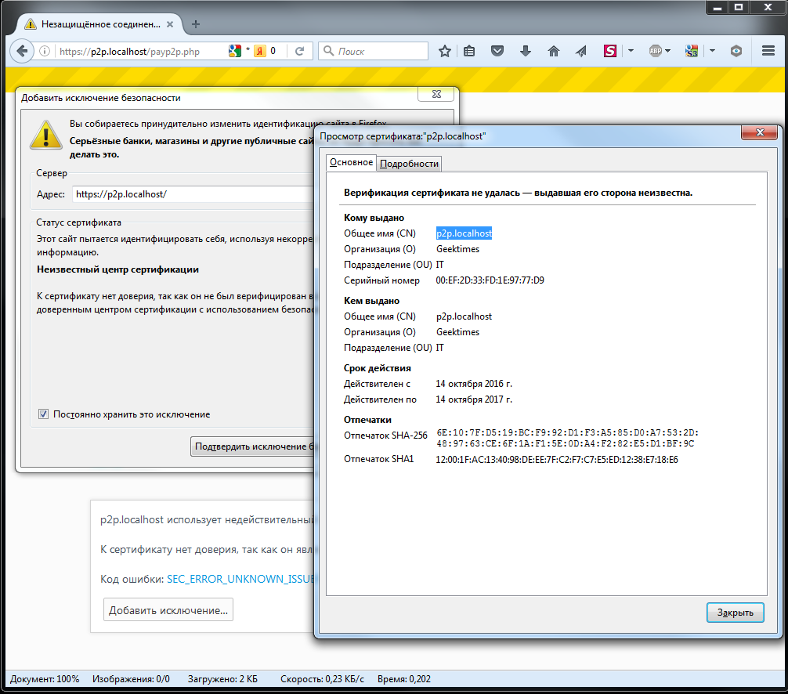
Task: Go back with the browser back arrow
Action: tap(22, 51)
